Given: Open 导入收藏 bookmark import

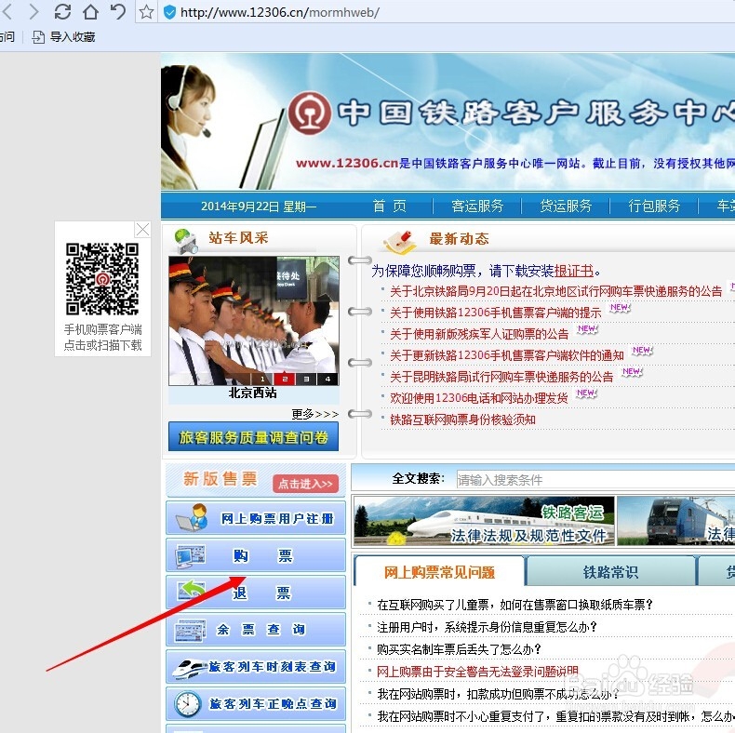Looking at the screenshot, I should (64, 37).
